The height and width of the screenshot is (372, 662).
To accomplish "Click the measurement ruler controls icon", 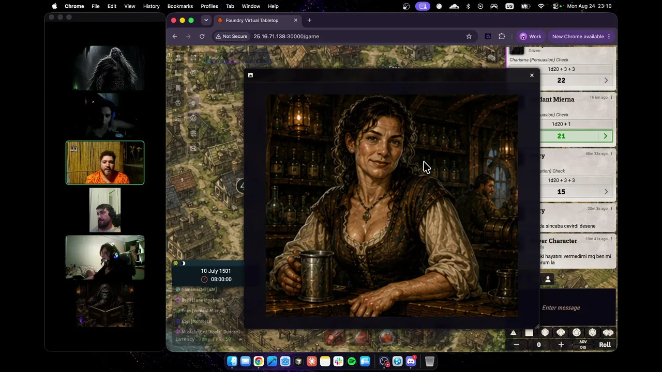I will click(178, 73).
